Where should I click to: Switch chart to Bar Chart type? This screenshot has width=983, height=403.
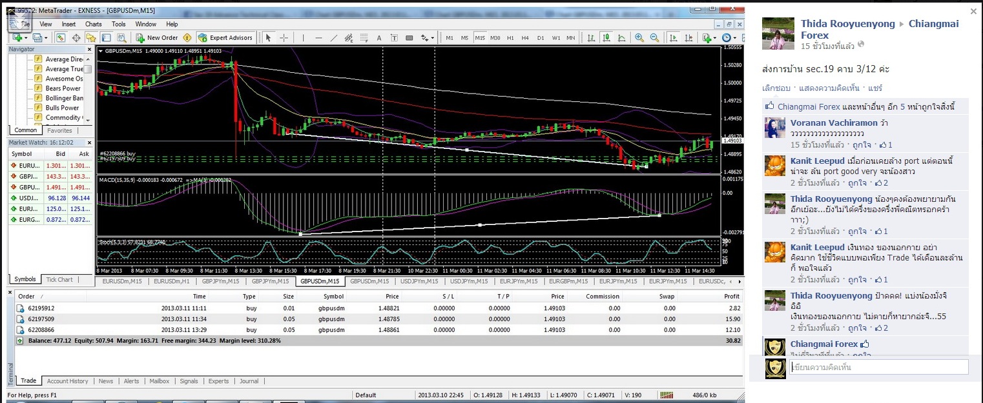(591, 37)
